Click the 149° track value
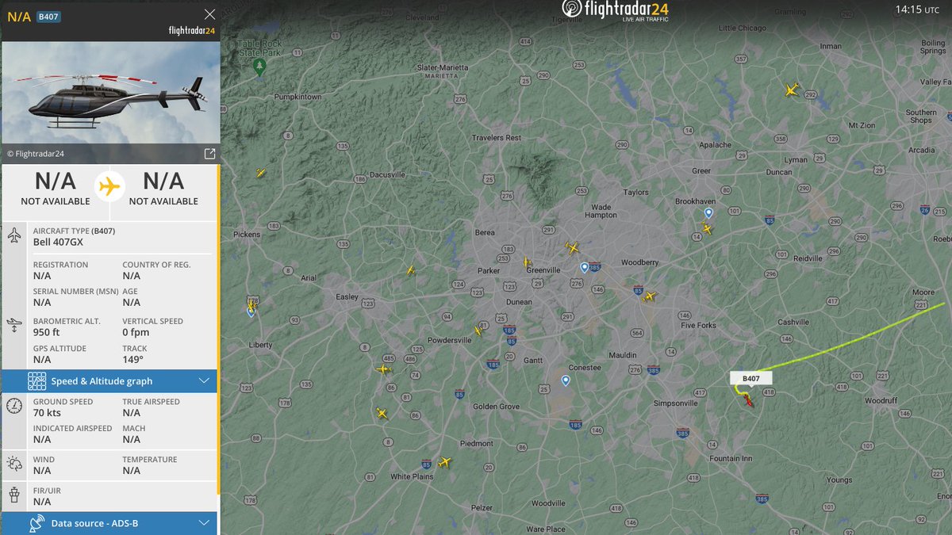Viewport: 952px width, 535px height. [x=132, y=359]
